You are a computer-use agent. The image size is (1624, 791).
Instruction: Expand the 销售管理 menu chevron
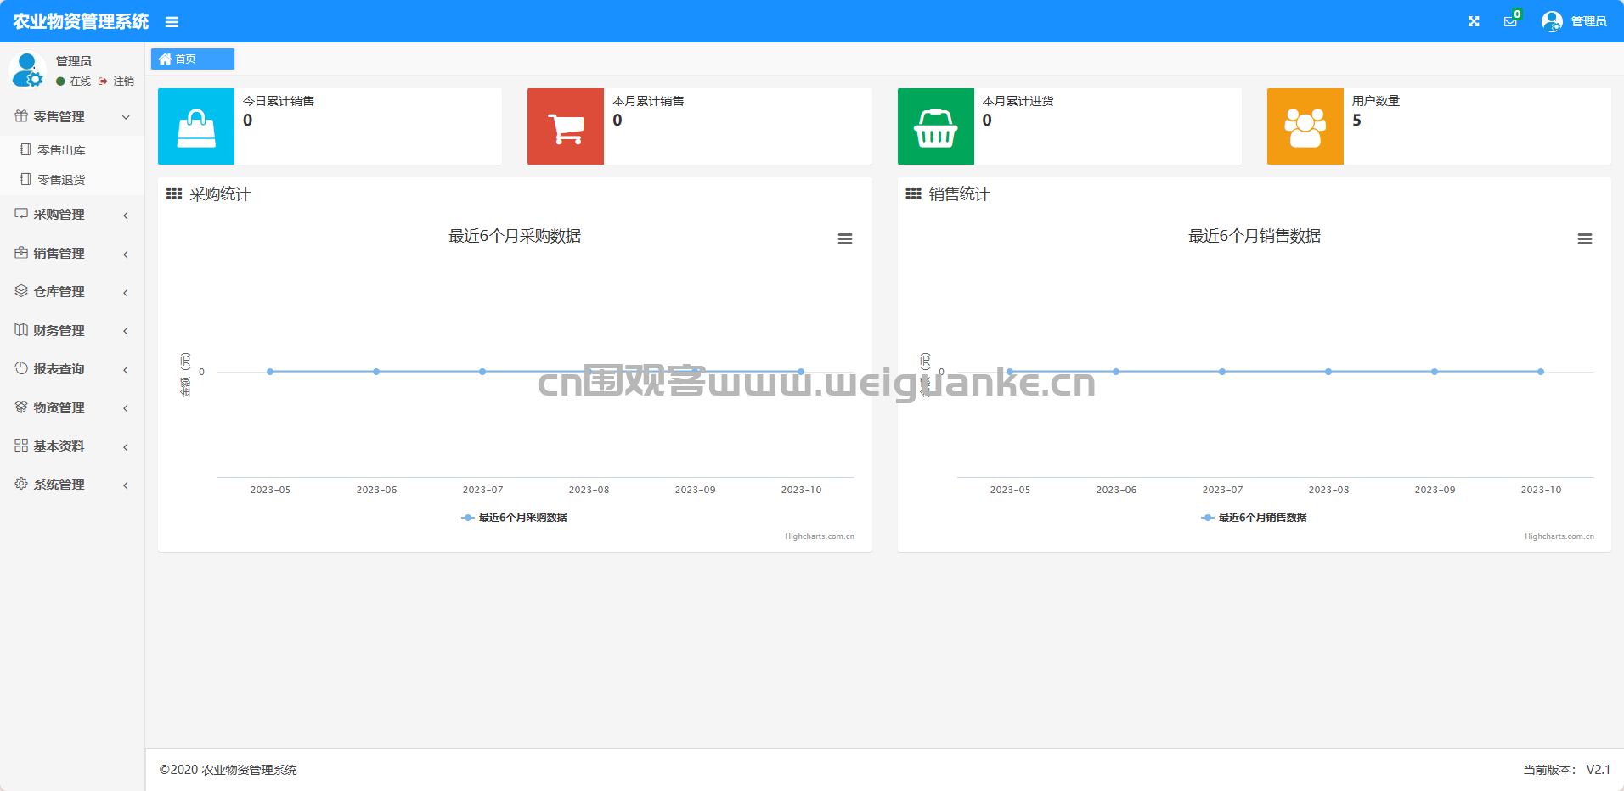click(126, 254)
